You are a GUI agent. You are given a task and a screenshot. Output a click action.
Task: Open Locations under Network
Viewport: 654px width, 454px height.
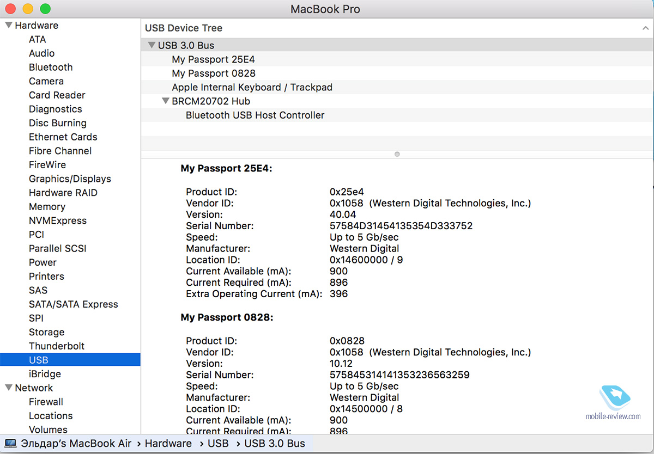tap(51, 416)
